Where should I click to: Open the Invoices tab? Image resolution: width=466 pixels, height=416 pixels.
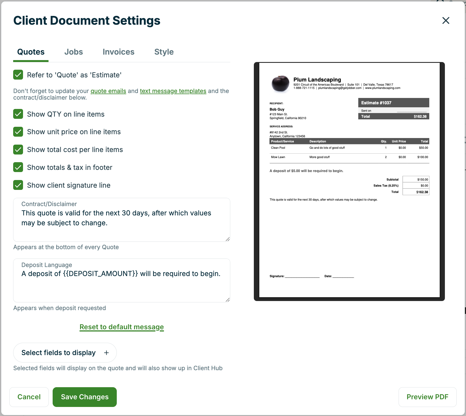[x=118, y=52]
